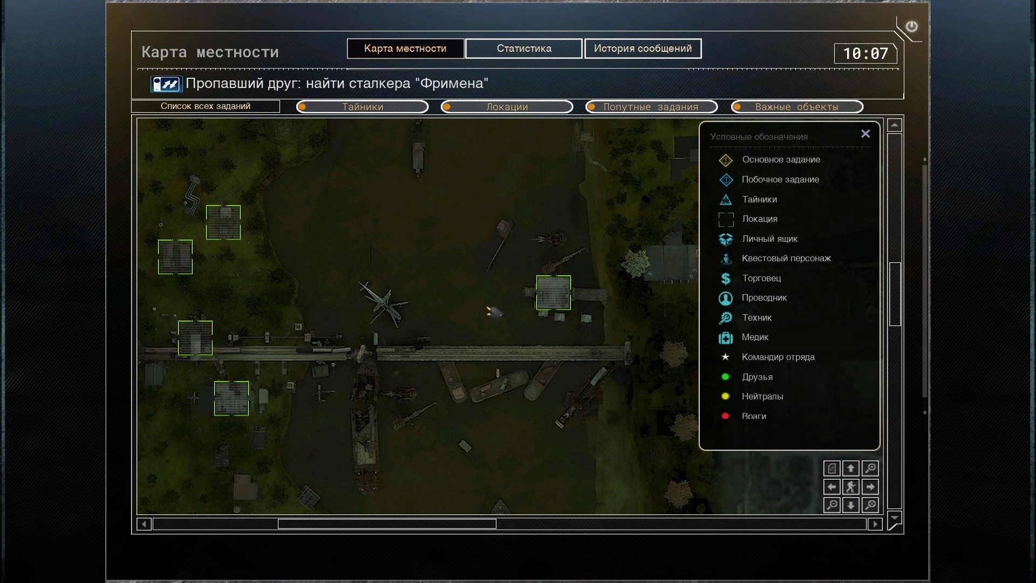Viewport: 1036px width, 583px height.
Task: Zoom out with the minus magnifier icon
Action: click(x=831, y=505)
